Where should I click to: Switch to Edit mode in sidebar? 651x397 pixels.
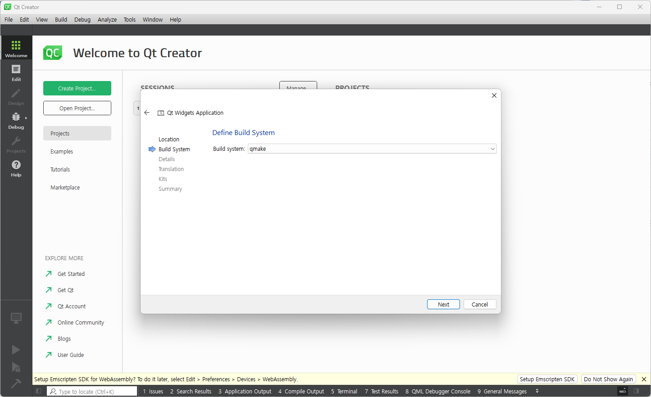click(16, 72)
